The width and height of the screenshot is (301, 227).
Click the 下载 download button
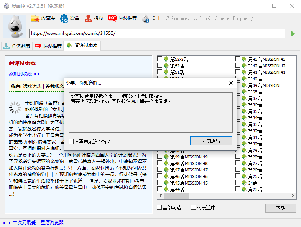(x=281, y=208)
